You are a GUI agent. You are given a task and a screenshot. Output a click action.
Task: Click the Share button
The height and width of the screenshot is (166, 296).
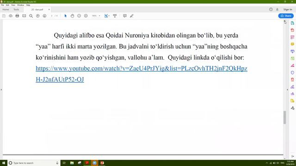[x=286, y=16]
